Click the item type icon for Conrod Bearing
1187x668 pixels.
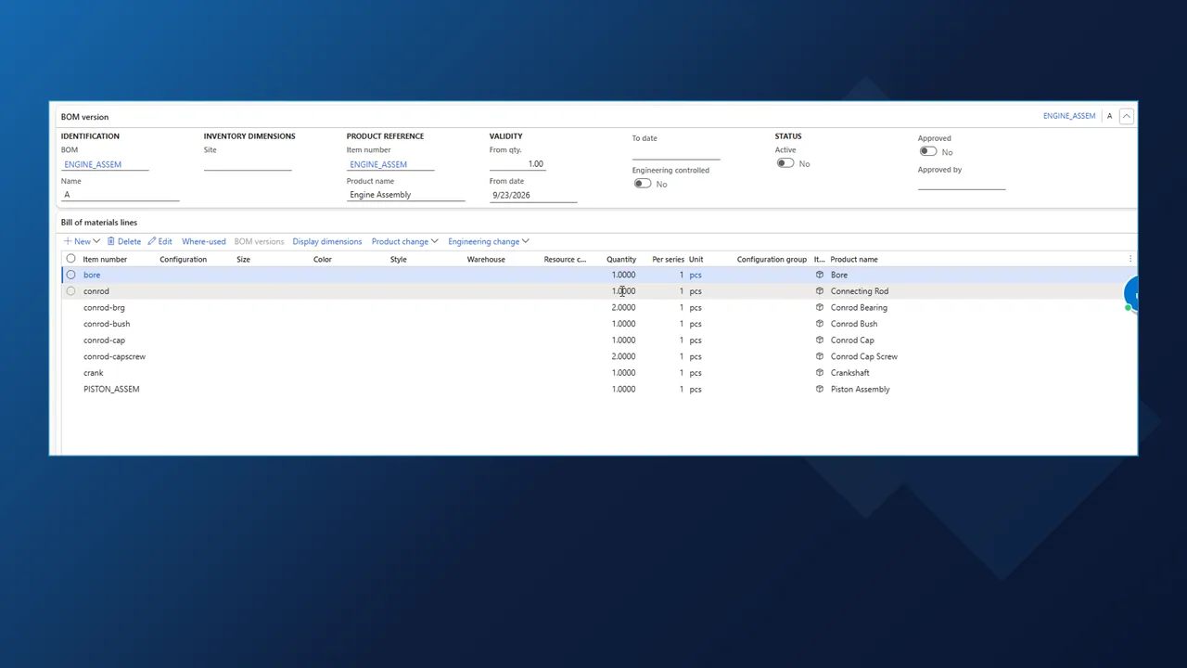(x=820, y=307)
